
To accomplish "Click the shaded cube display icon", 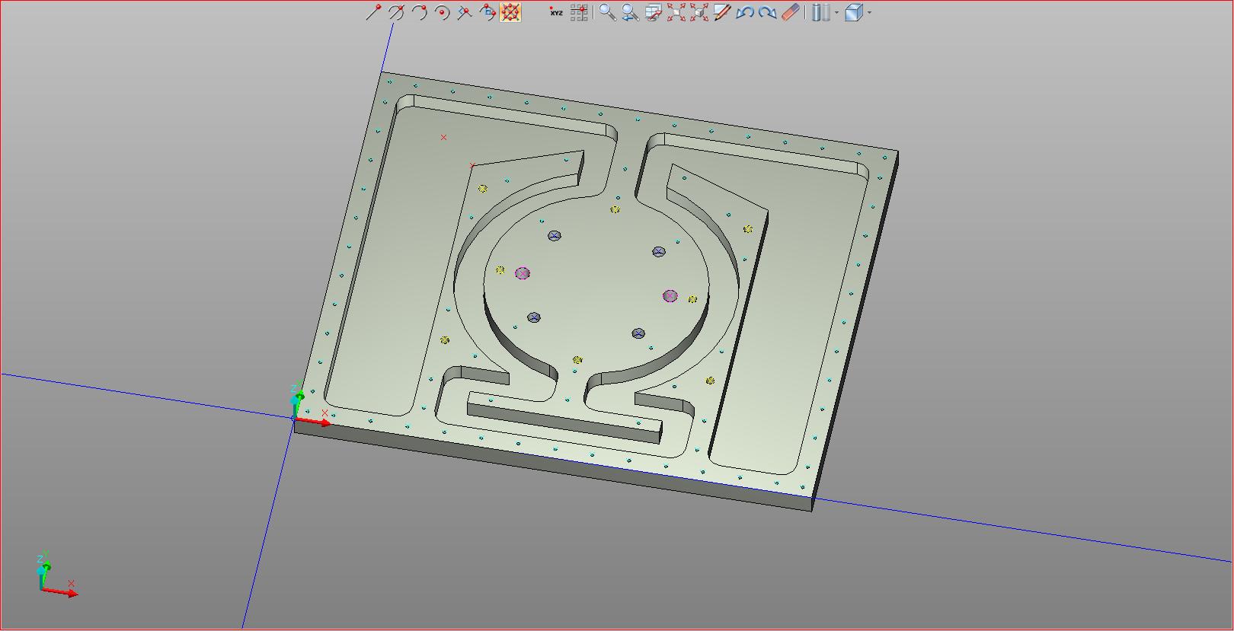I will (x=854, y=12).
